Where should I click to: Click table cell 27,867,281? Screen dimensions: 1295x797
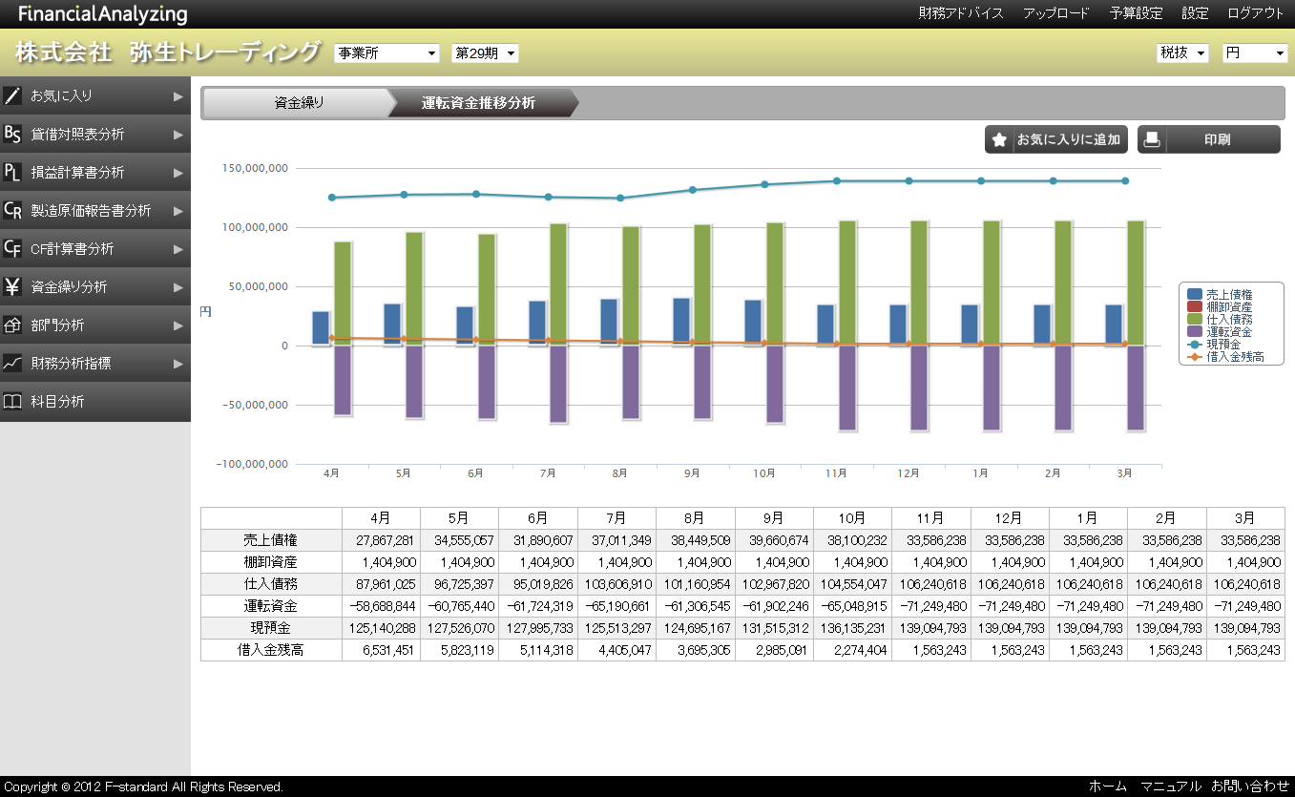pyautogui.click(x=381, y=540)
